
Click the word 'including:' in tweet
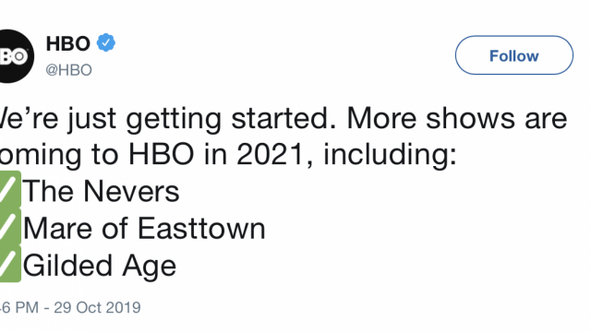click(x=390, y=156)
